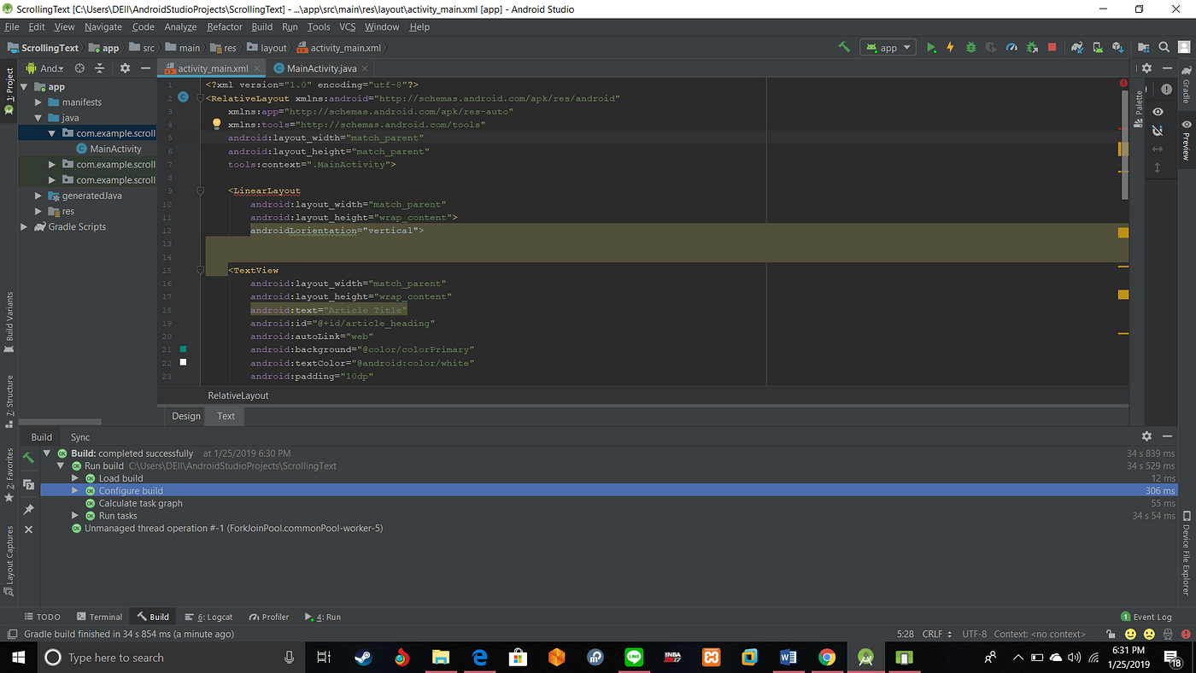The height and width of the screenshot is (673, 1196).
Task: Run the app using the green Run icon
Action: pos(930,47)
